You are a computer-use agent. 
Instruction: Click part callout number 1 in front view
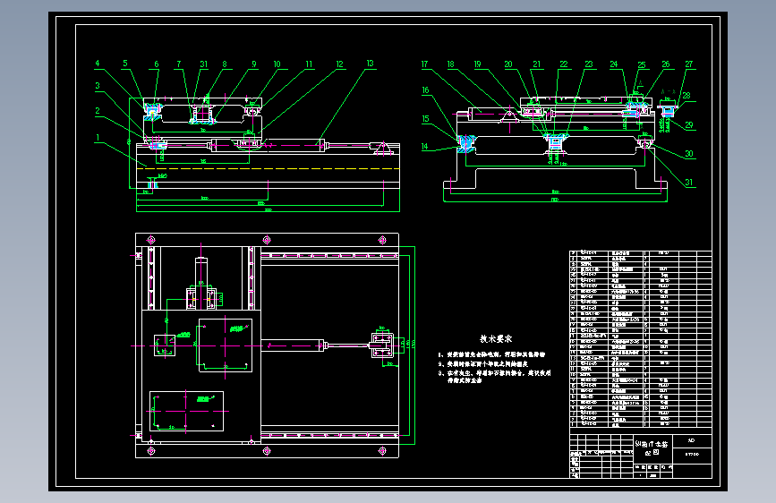pos(98,138)
